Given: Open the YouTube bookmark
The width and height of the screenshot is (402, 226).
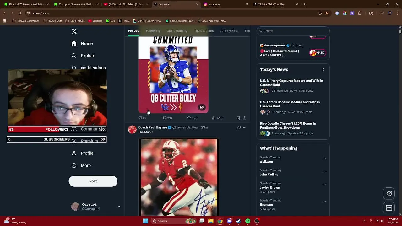Looking at the screenshot, I should click(95, 21).
